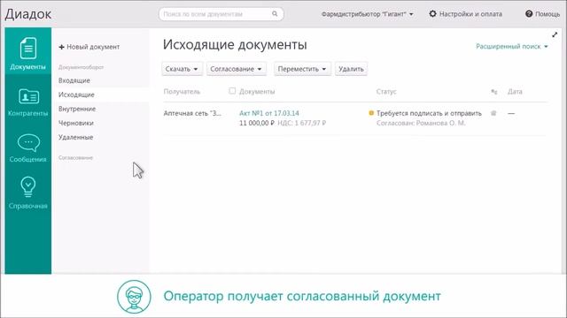Click the Удалить button
This screenshot has height=318, width=567.
pyautogui.click(x=351, y=69)
